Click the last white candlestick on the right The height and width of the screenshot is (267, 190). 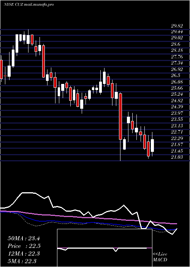(x=152, y=146)
